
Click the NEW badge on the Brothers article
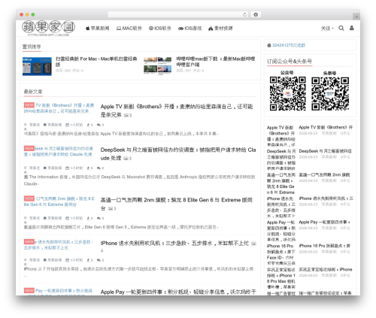29,105
